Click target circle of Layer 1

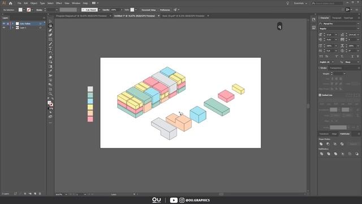coord(40,28)
